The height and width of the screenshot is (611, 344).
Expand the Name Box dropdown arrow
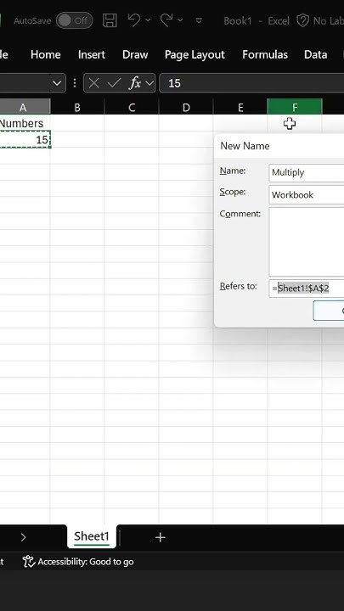pyautogui.click(x=57, y=83)
